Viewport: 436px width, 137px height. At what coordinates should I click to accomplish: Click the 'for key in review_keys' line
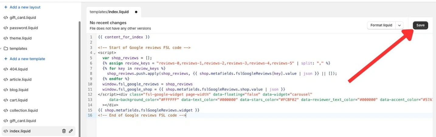pos(133,68)
